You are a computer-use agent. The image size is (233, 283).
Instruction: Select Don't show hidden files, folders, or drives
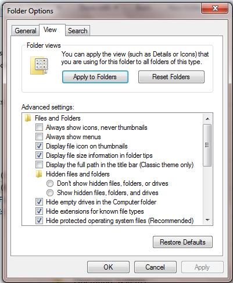(x=50, y=183)
